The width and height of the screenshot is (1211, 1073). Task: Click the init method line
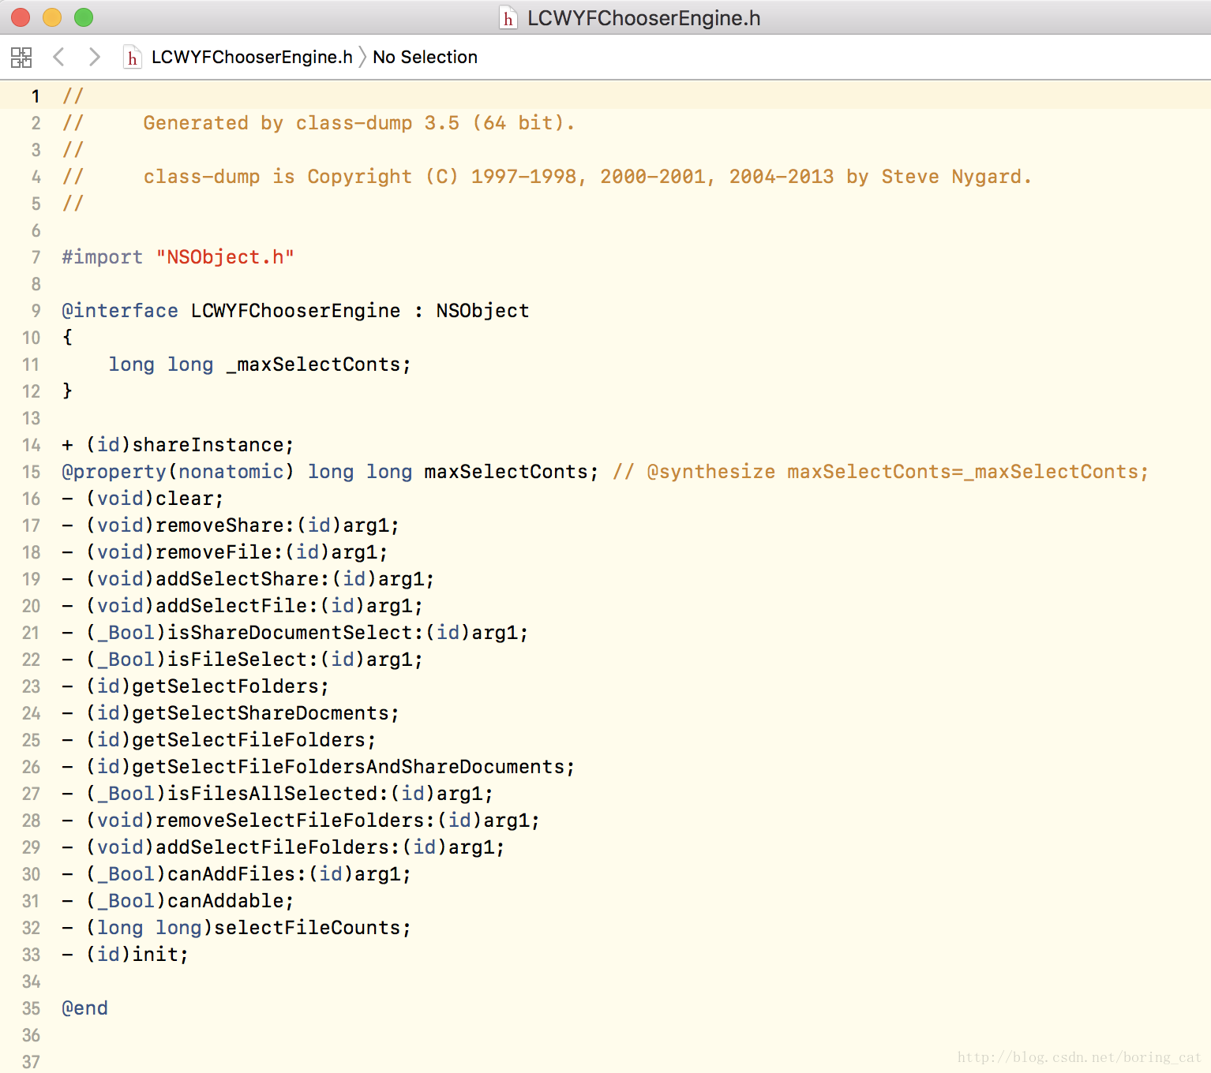click(x=126, y=955)
